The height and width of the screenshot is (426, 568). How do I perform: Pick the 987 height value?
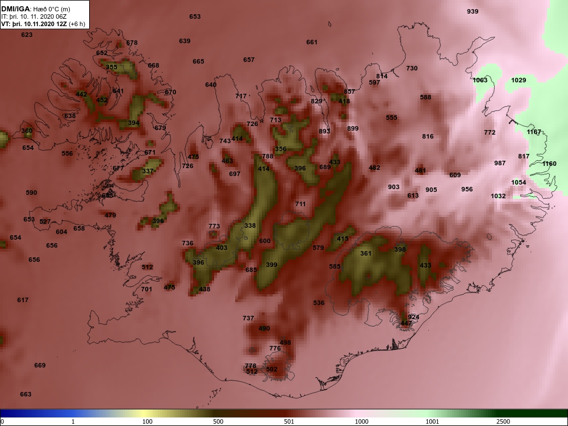tap(500, 164)
